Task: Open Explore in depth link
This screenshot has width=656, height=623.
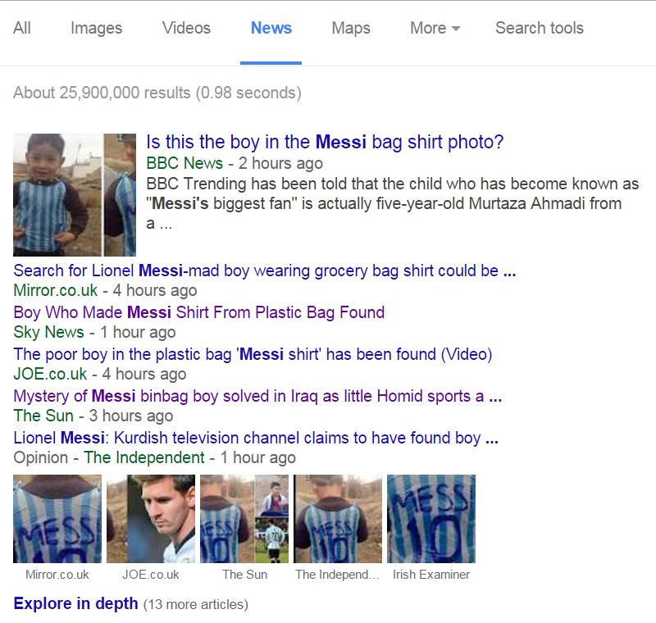Action: 75,604
